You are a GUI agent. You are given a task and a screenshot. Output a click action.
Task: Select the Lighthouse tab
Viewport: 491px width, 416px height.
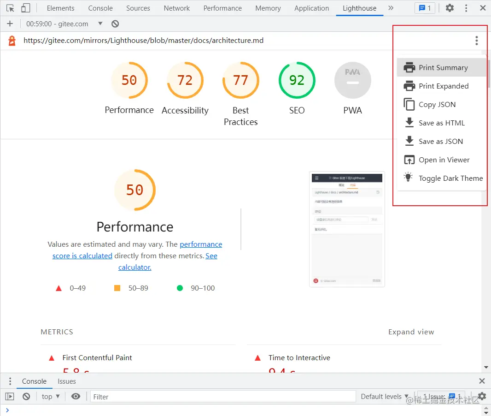pyautogui.click(x=359, y=8)
